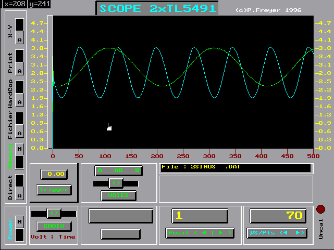Step position left with Posit ◄ arrow
The image size is (334, 250).
pos(204,232)
